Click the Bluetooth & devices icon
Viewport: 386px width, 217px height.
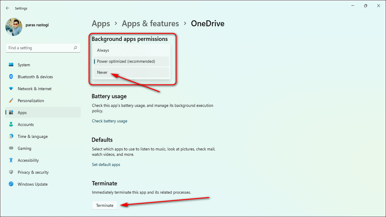point(11,77)
